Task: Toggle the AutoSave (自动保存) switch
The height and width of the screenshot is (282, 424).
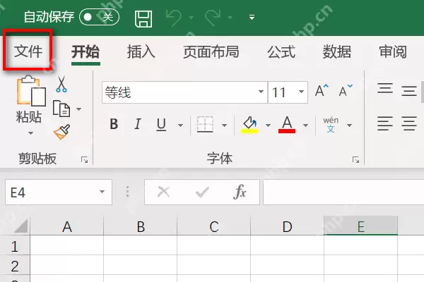Action: point(99,17)
